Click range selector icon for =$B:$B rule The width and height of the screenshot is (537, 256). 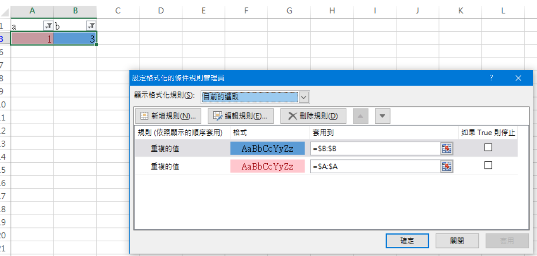pyautogui.click(x=446, y=148)
